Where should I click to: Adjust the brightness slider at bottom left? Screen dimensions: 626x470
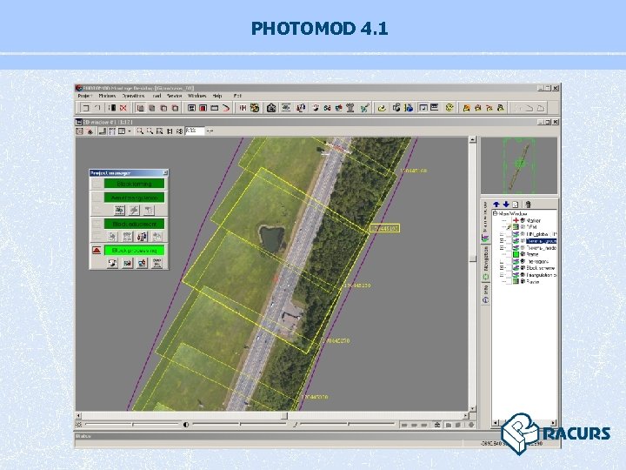point(132,425)
